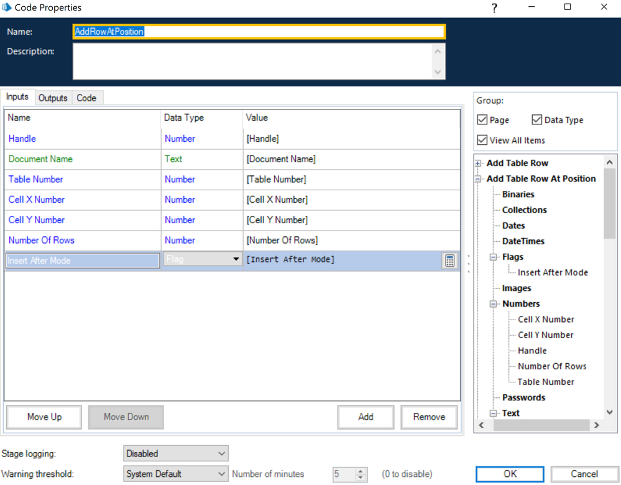Collapse the Numbers tree node
The image size is (621, 485).
[x=493, y=304]
